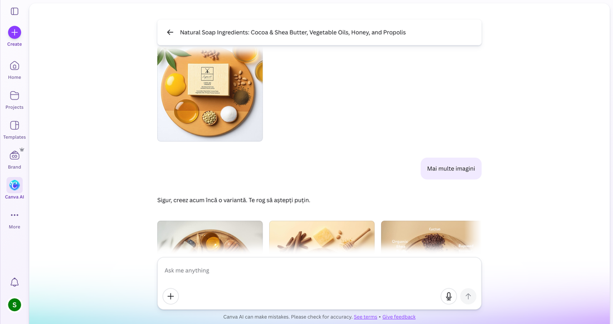Screen dimensions: 613x324
Task: Open notifications bell
Action: [14, 282]
